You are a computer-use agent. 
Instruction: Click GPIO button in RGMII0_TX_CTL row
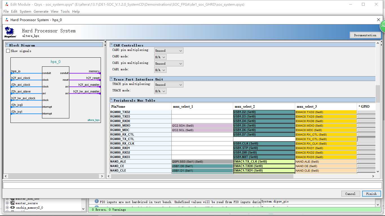[x=366, y=139]
